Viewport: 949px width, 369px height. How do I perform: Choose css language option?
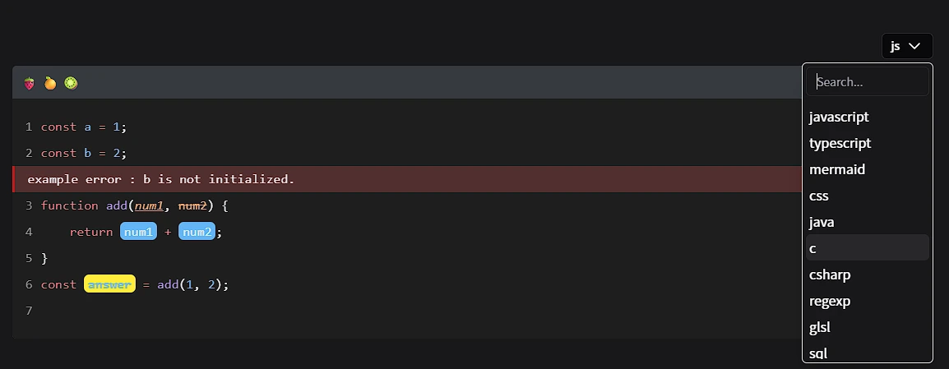(x=819, y=196)
